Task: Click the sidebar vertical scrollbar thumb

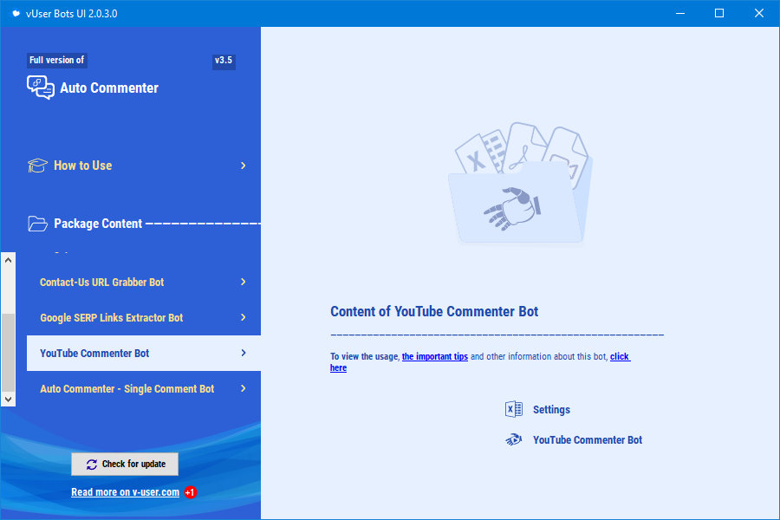Action: [8, 353]
